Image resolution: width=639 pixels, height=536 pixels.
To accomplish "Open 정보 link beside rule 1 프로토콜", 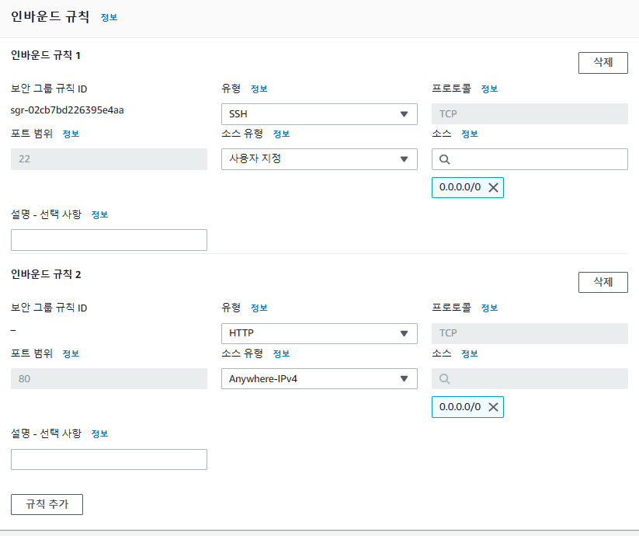I will (x=489, y=89).
